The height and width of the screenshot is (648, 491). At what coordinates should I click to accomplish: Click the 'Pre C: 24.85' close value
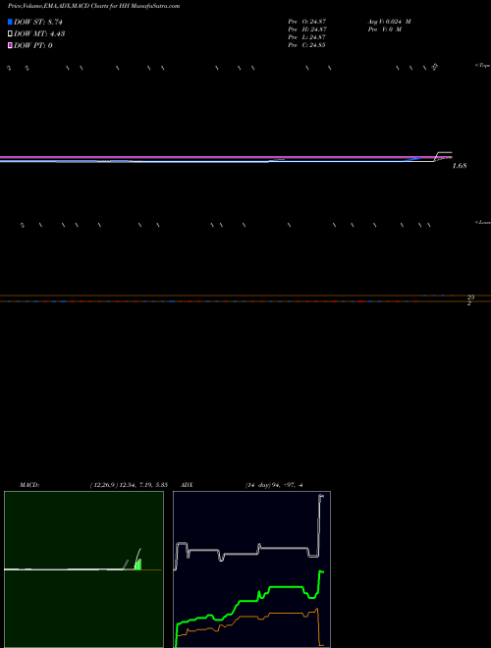307,45
